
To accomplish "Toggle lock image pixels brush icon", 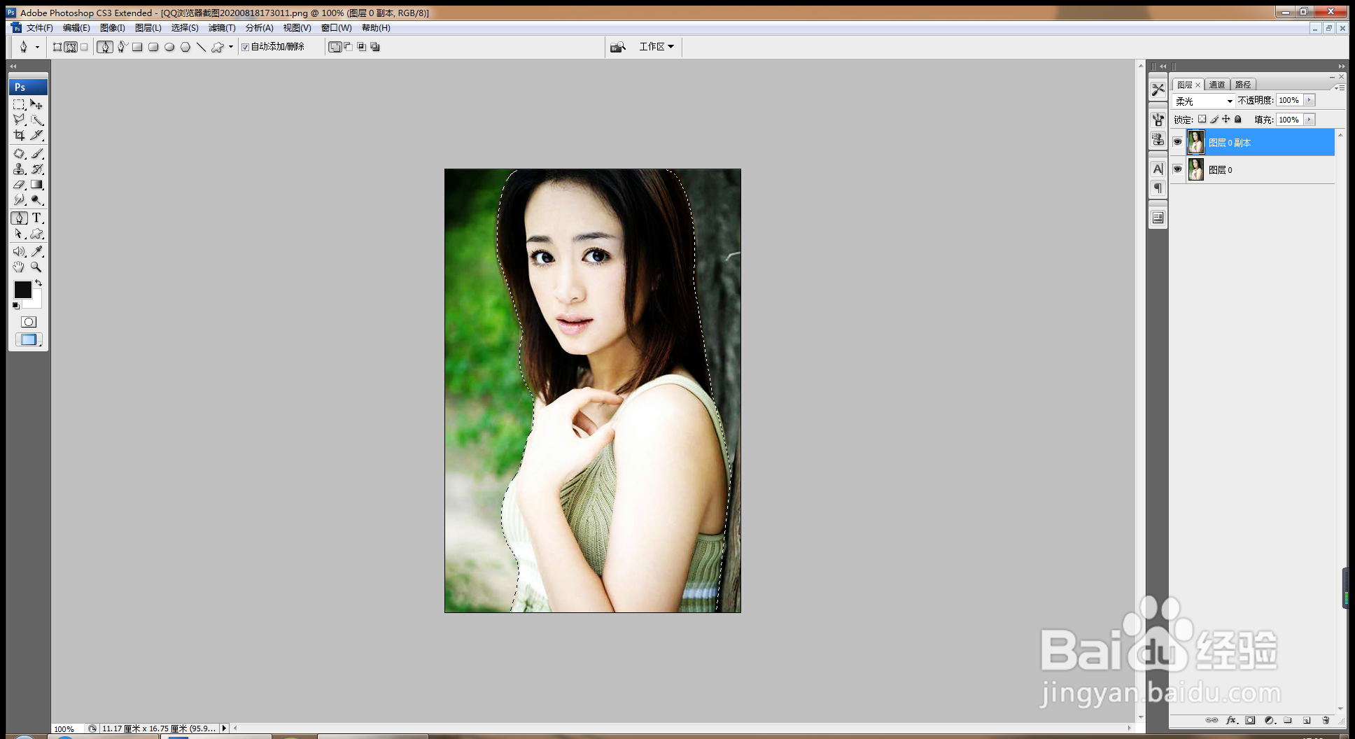I will [x=1214, y=120].
